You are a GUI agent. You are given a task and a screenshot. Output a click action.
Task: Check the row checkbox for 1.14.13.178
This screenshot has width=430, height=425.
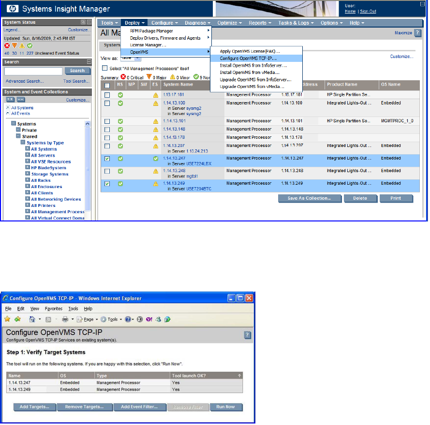107,138
